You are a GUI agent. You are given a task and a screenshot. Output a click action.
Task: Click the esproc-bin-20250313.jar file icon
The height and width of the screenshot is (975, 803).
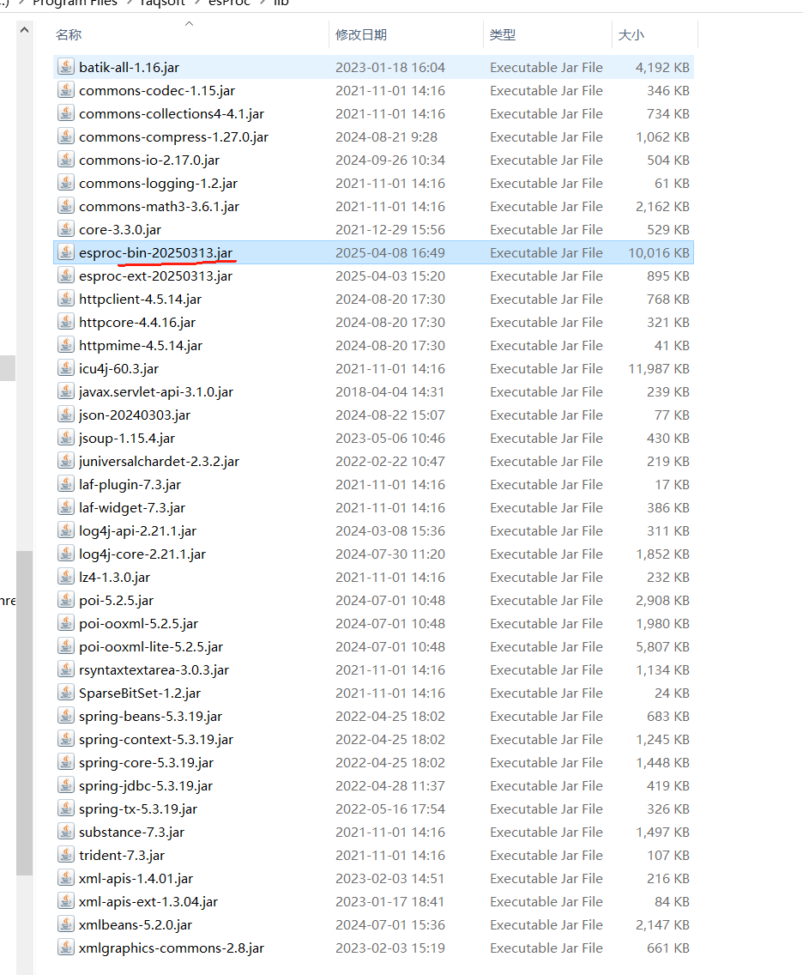click(x=66, y=251)
